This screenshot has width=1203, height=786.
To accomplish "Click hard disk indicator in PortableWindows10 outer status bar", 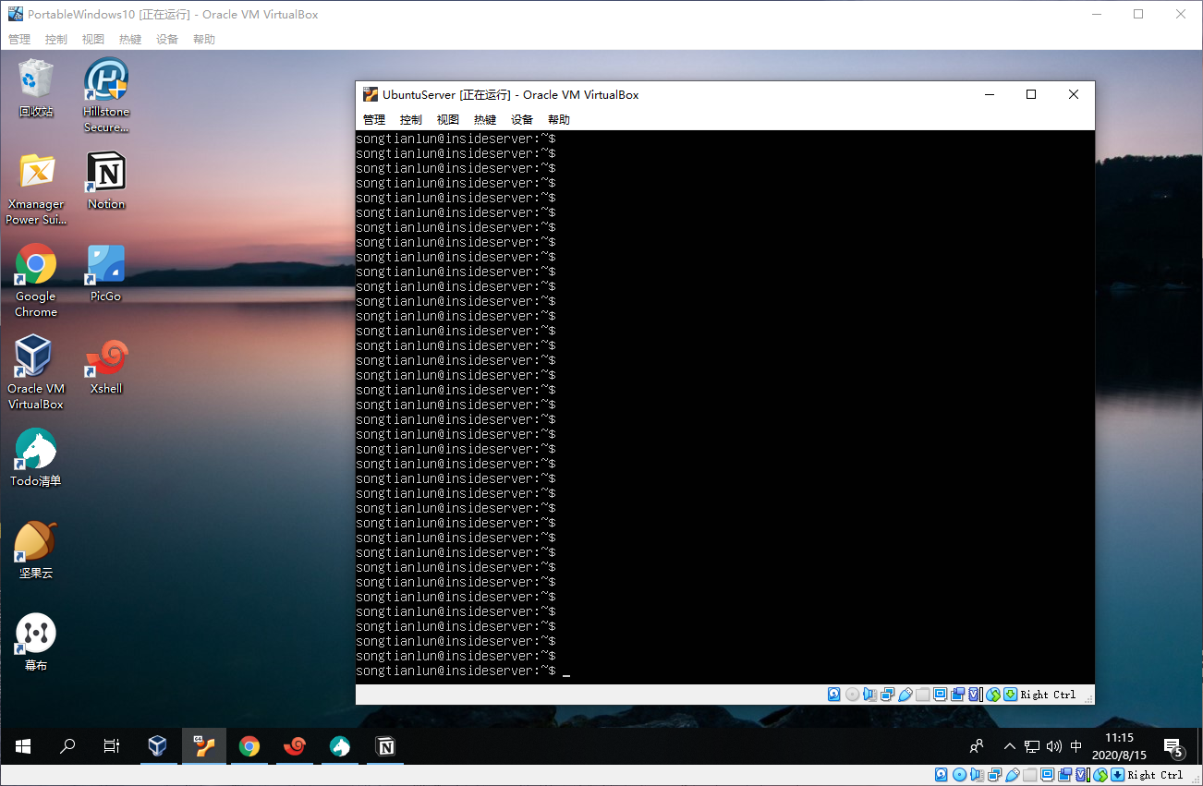I will [x=941, y=775].
